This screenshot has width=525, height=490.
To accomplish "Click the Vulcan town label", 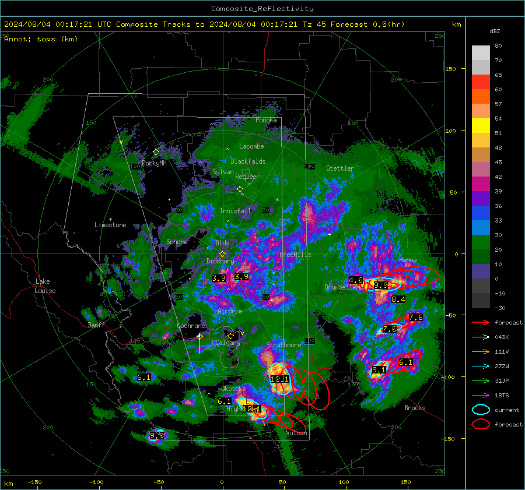I will pyautogui.click(x=296, y=433).
